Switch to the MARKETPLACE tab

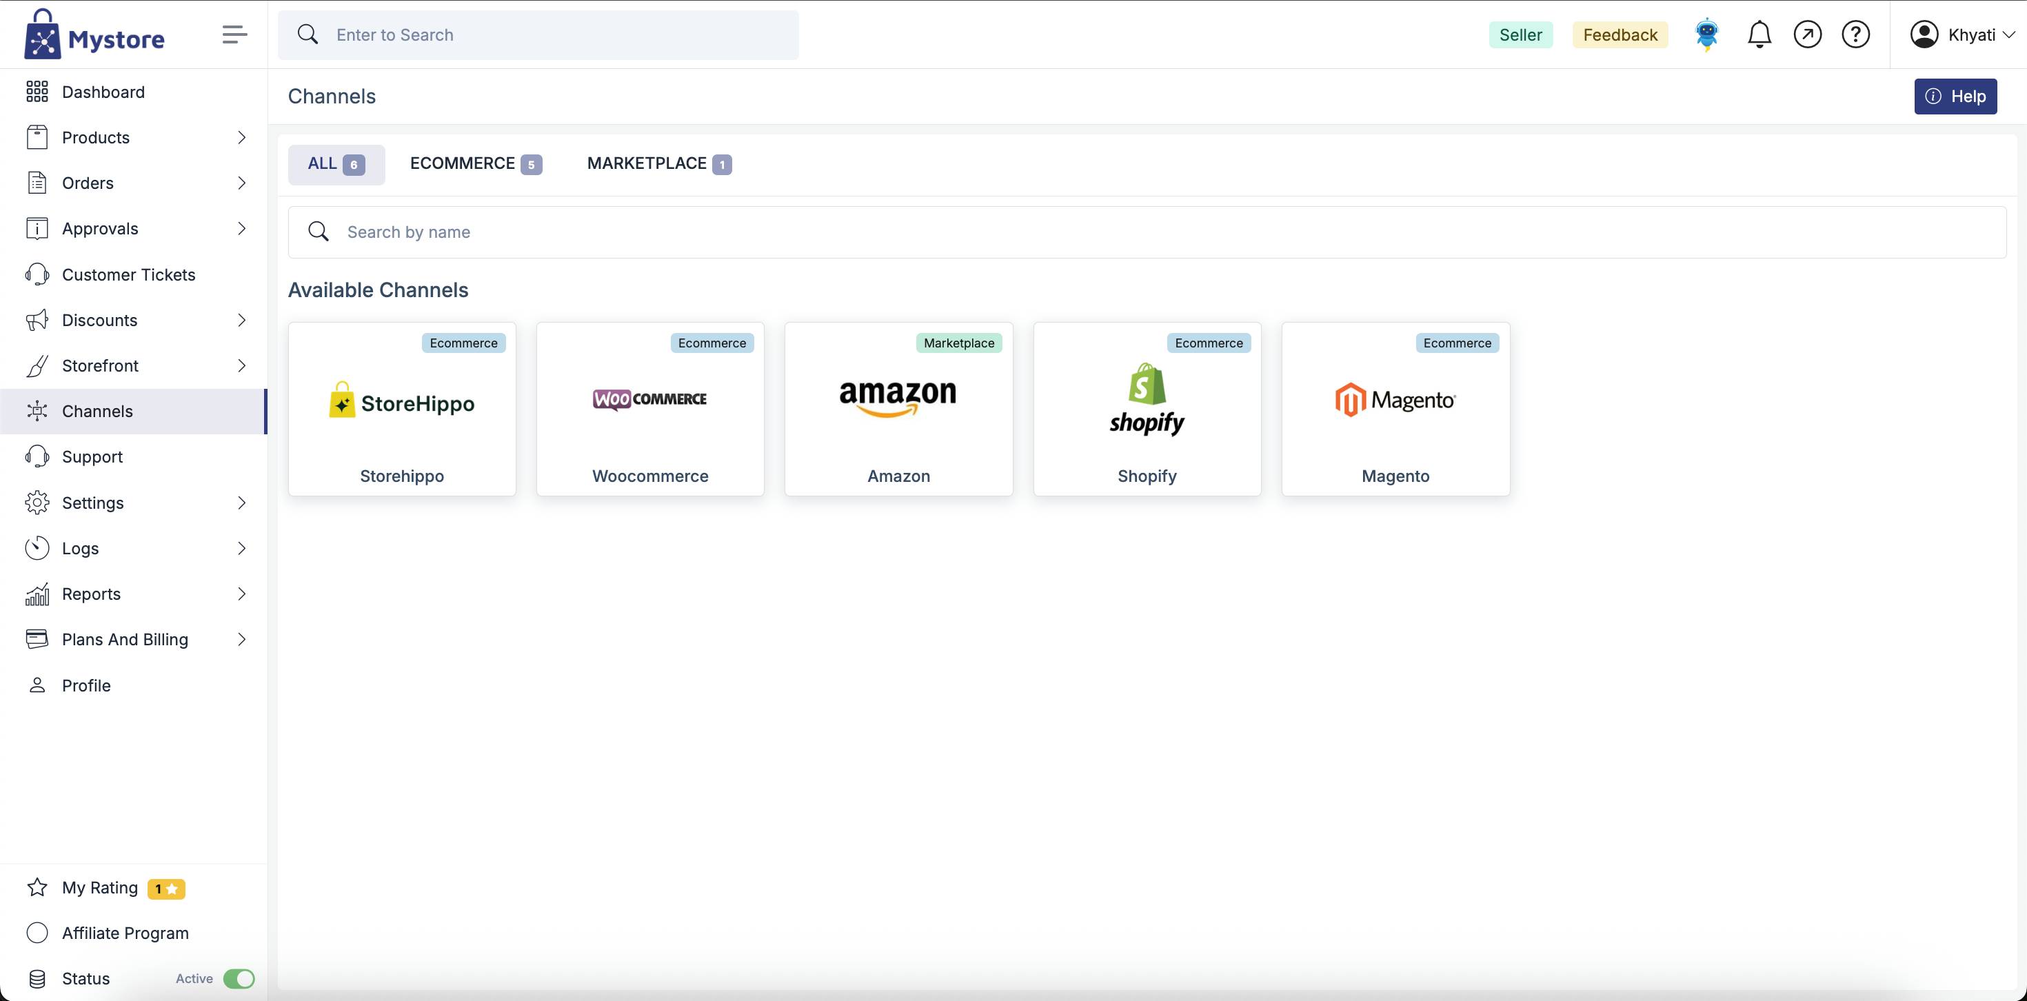point(658,163)
